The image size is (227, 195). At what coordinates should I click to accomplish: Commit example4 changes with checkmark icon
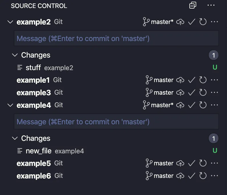tap(192, 105)
